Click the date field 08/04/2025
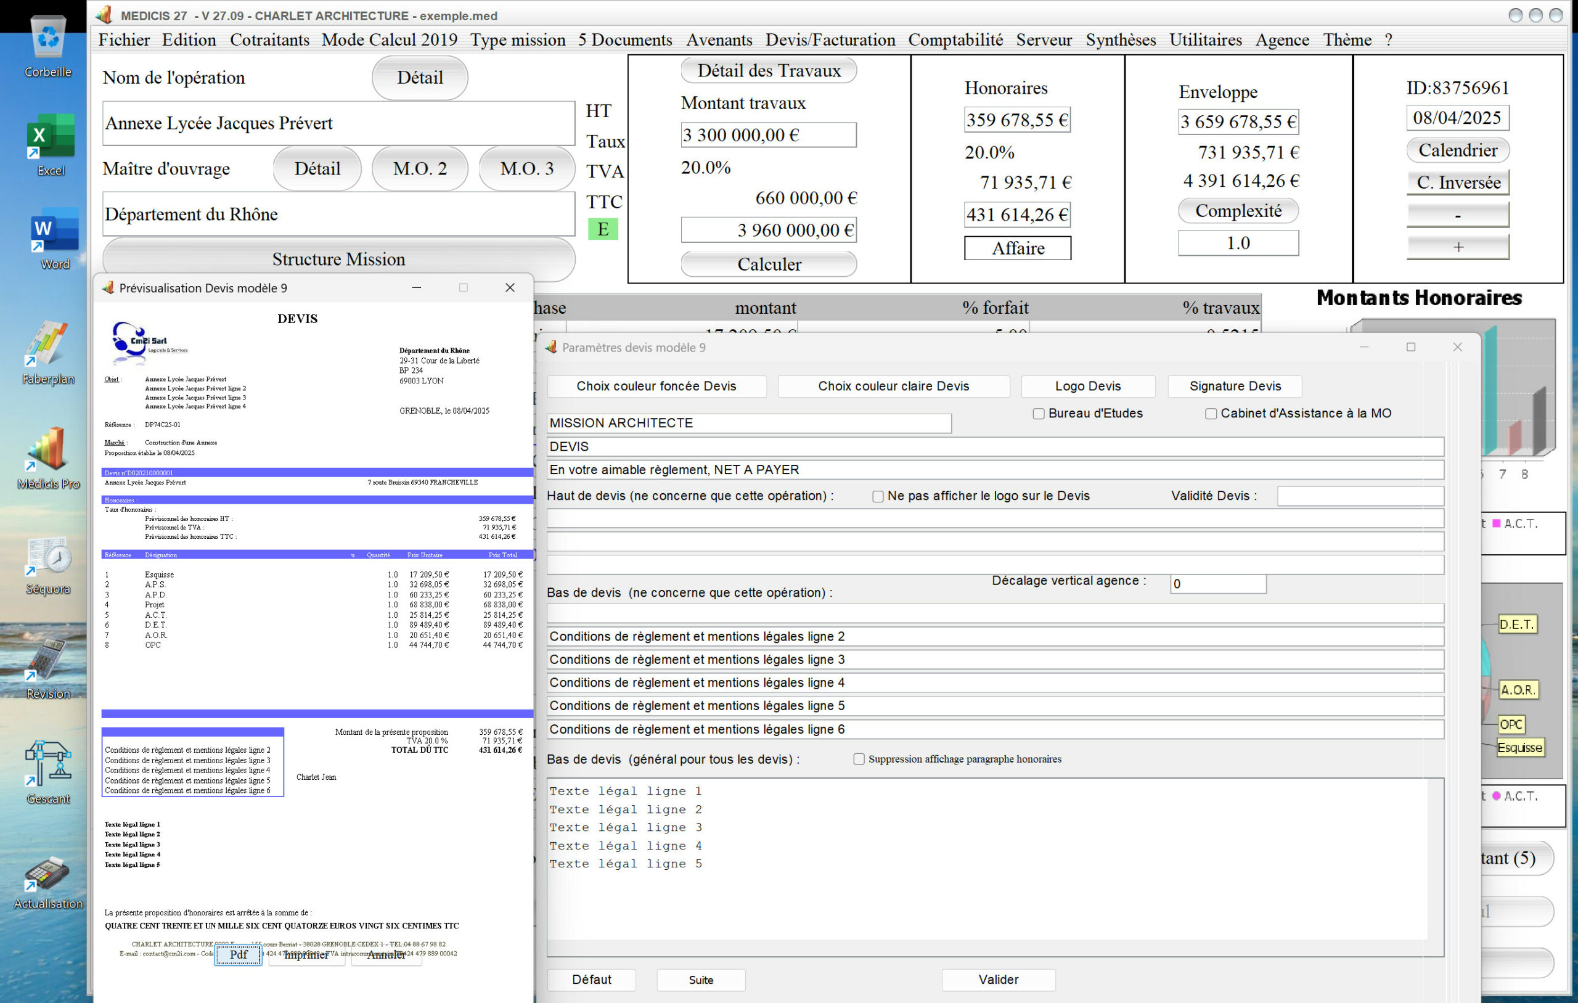Screen dimensions: 1578x1003 (x=1457, y=118)
